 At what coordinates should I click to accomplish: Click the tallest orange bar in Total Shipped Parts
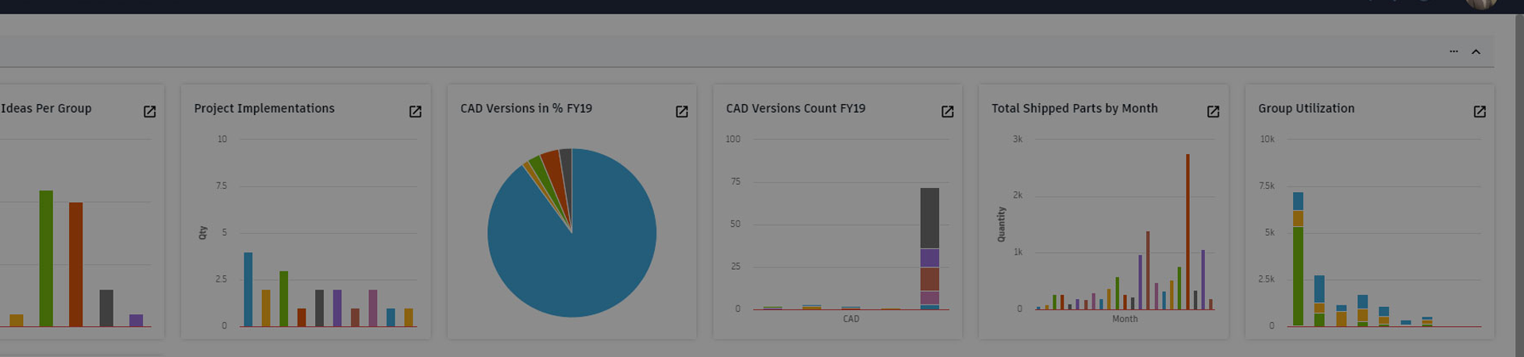click(1187, 232)
